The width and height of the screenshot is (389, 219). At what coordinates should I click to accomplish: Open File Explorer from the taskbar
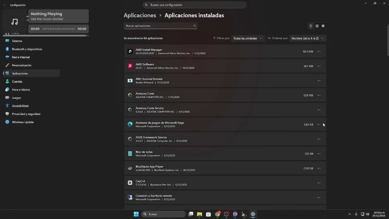199,214
